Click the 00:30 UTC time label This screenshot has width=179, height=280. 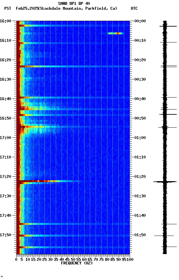pyautogui.click(x=140, y=79)
